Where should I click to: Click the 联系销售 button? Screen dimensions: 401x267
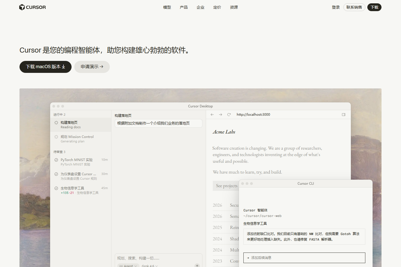pos(354,7)
